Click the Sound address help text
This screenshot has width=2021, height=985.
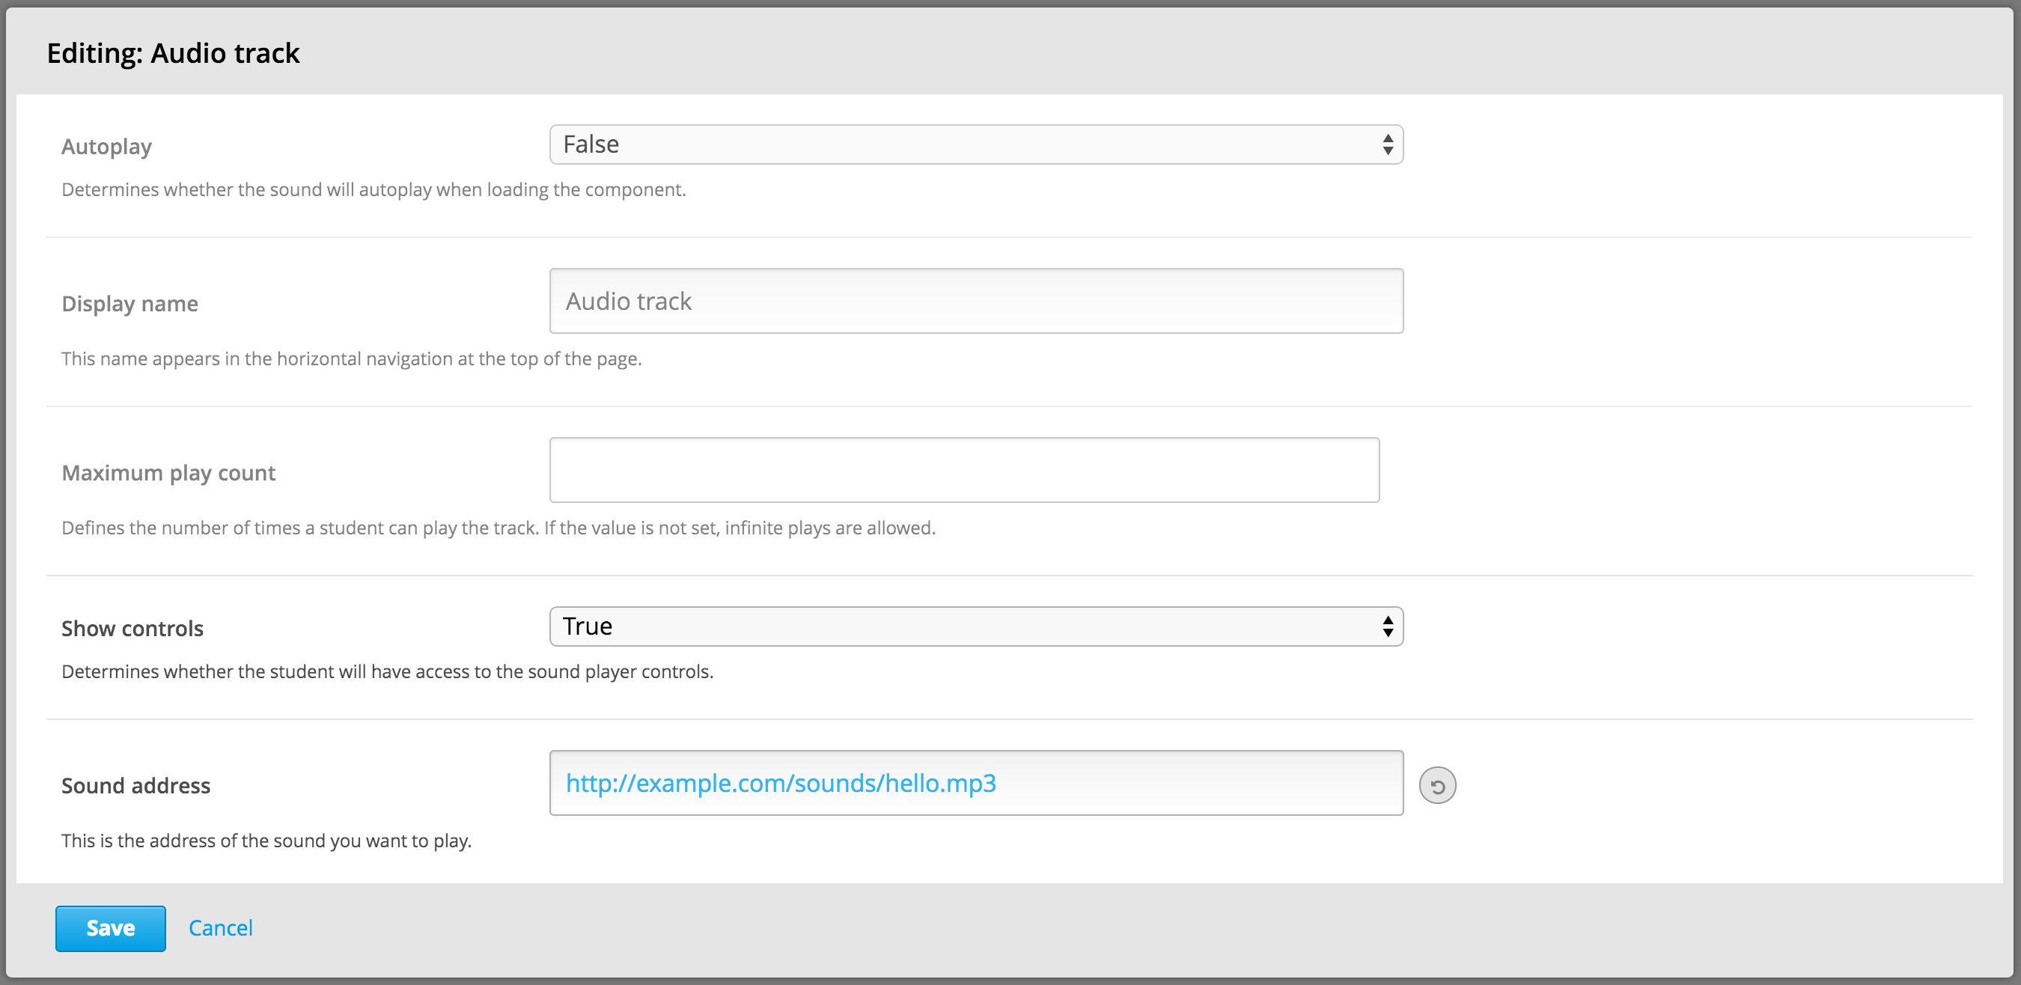pos(266,841)
